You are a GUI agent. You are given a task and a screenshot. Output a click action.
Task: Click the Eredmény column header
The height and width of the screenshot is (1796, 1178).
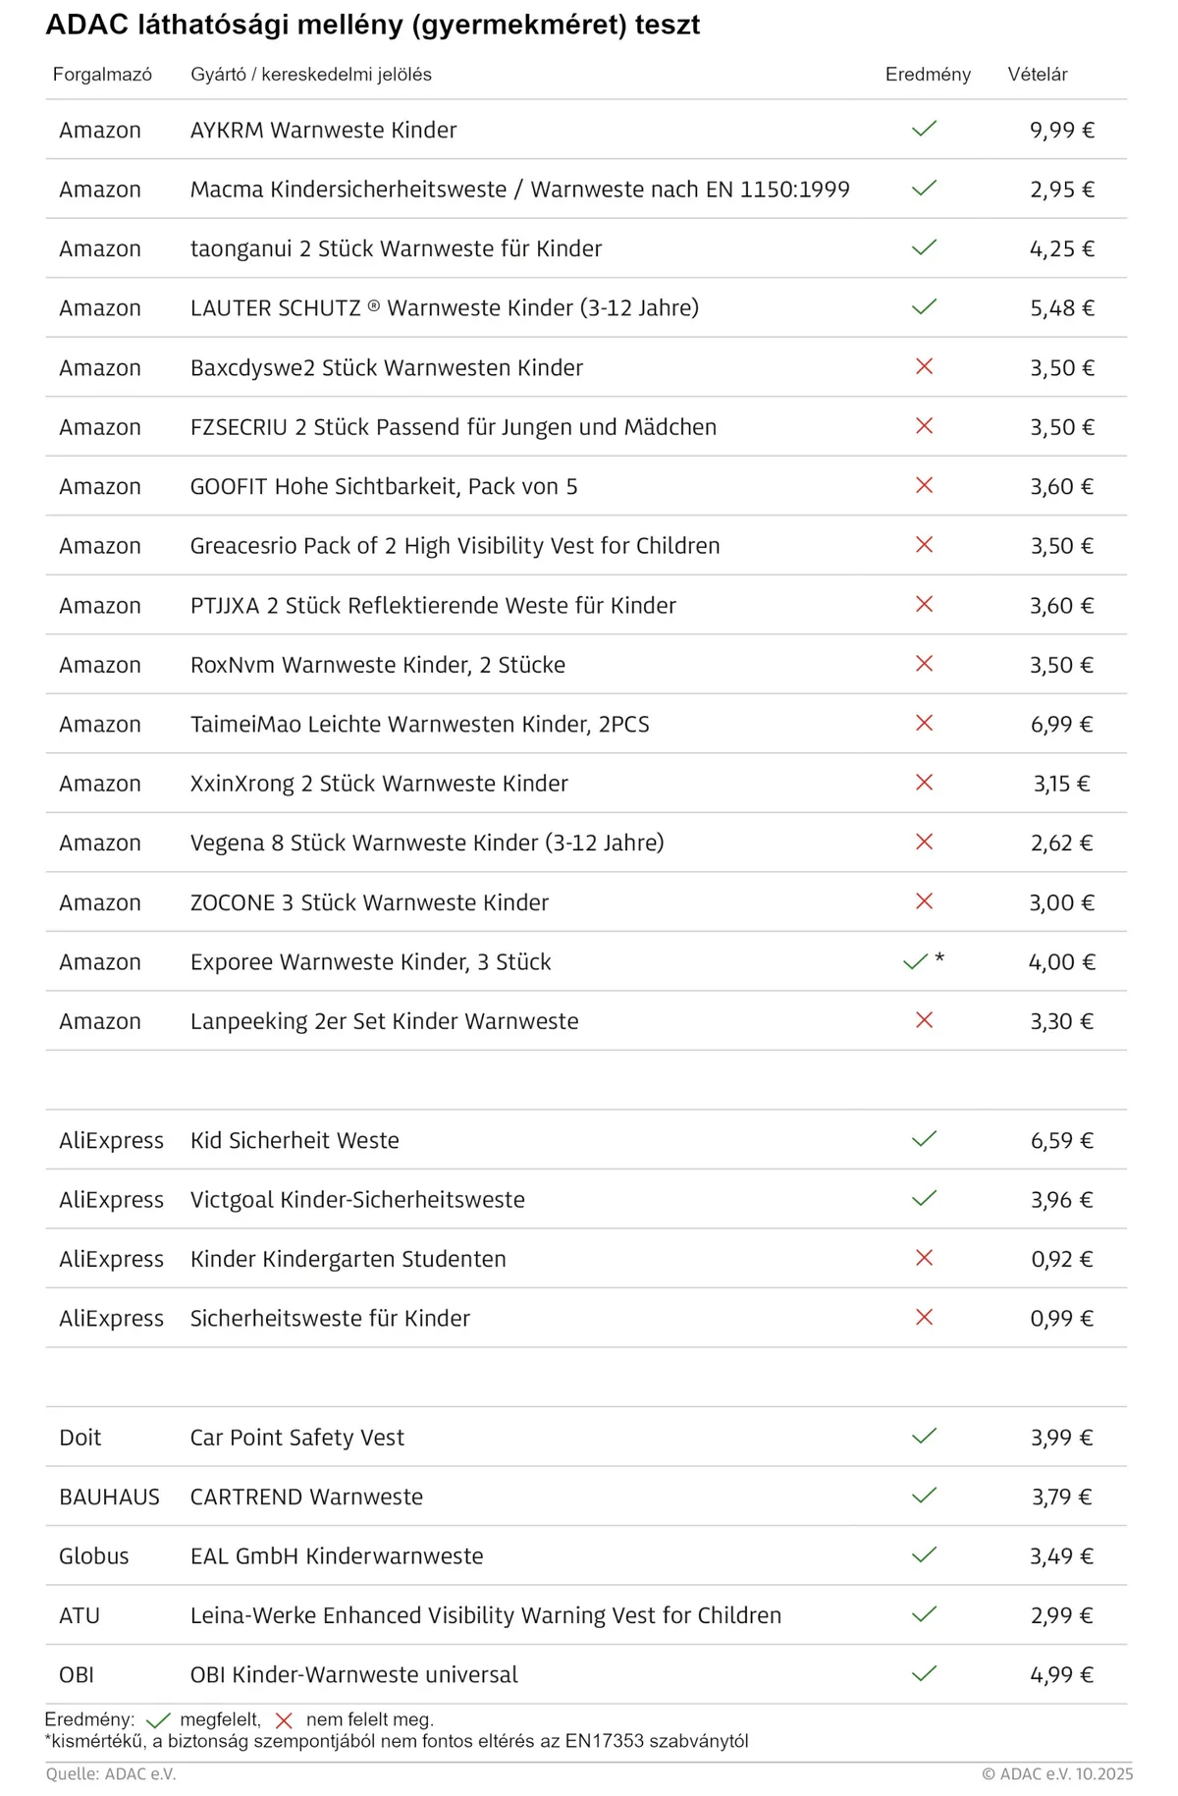coord(928,75)
